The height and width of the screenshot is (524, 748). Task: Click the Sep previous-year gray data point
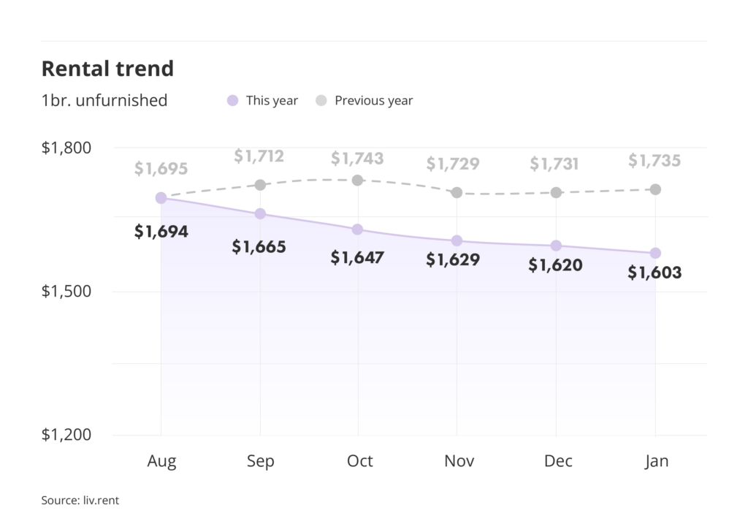coord(259,184)
